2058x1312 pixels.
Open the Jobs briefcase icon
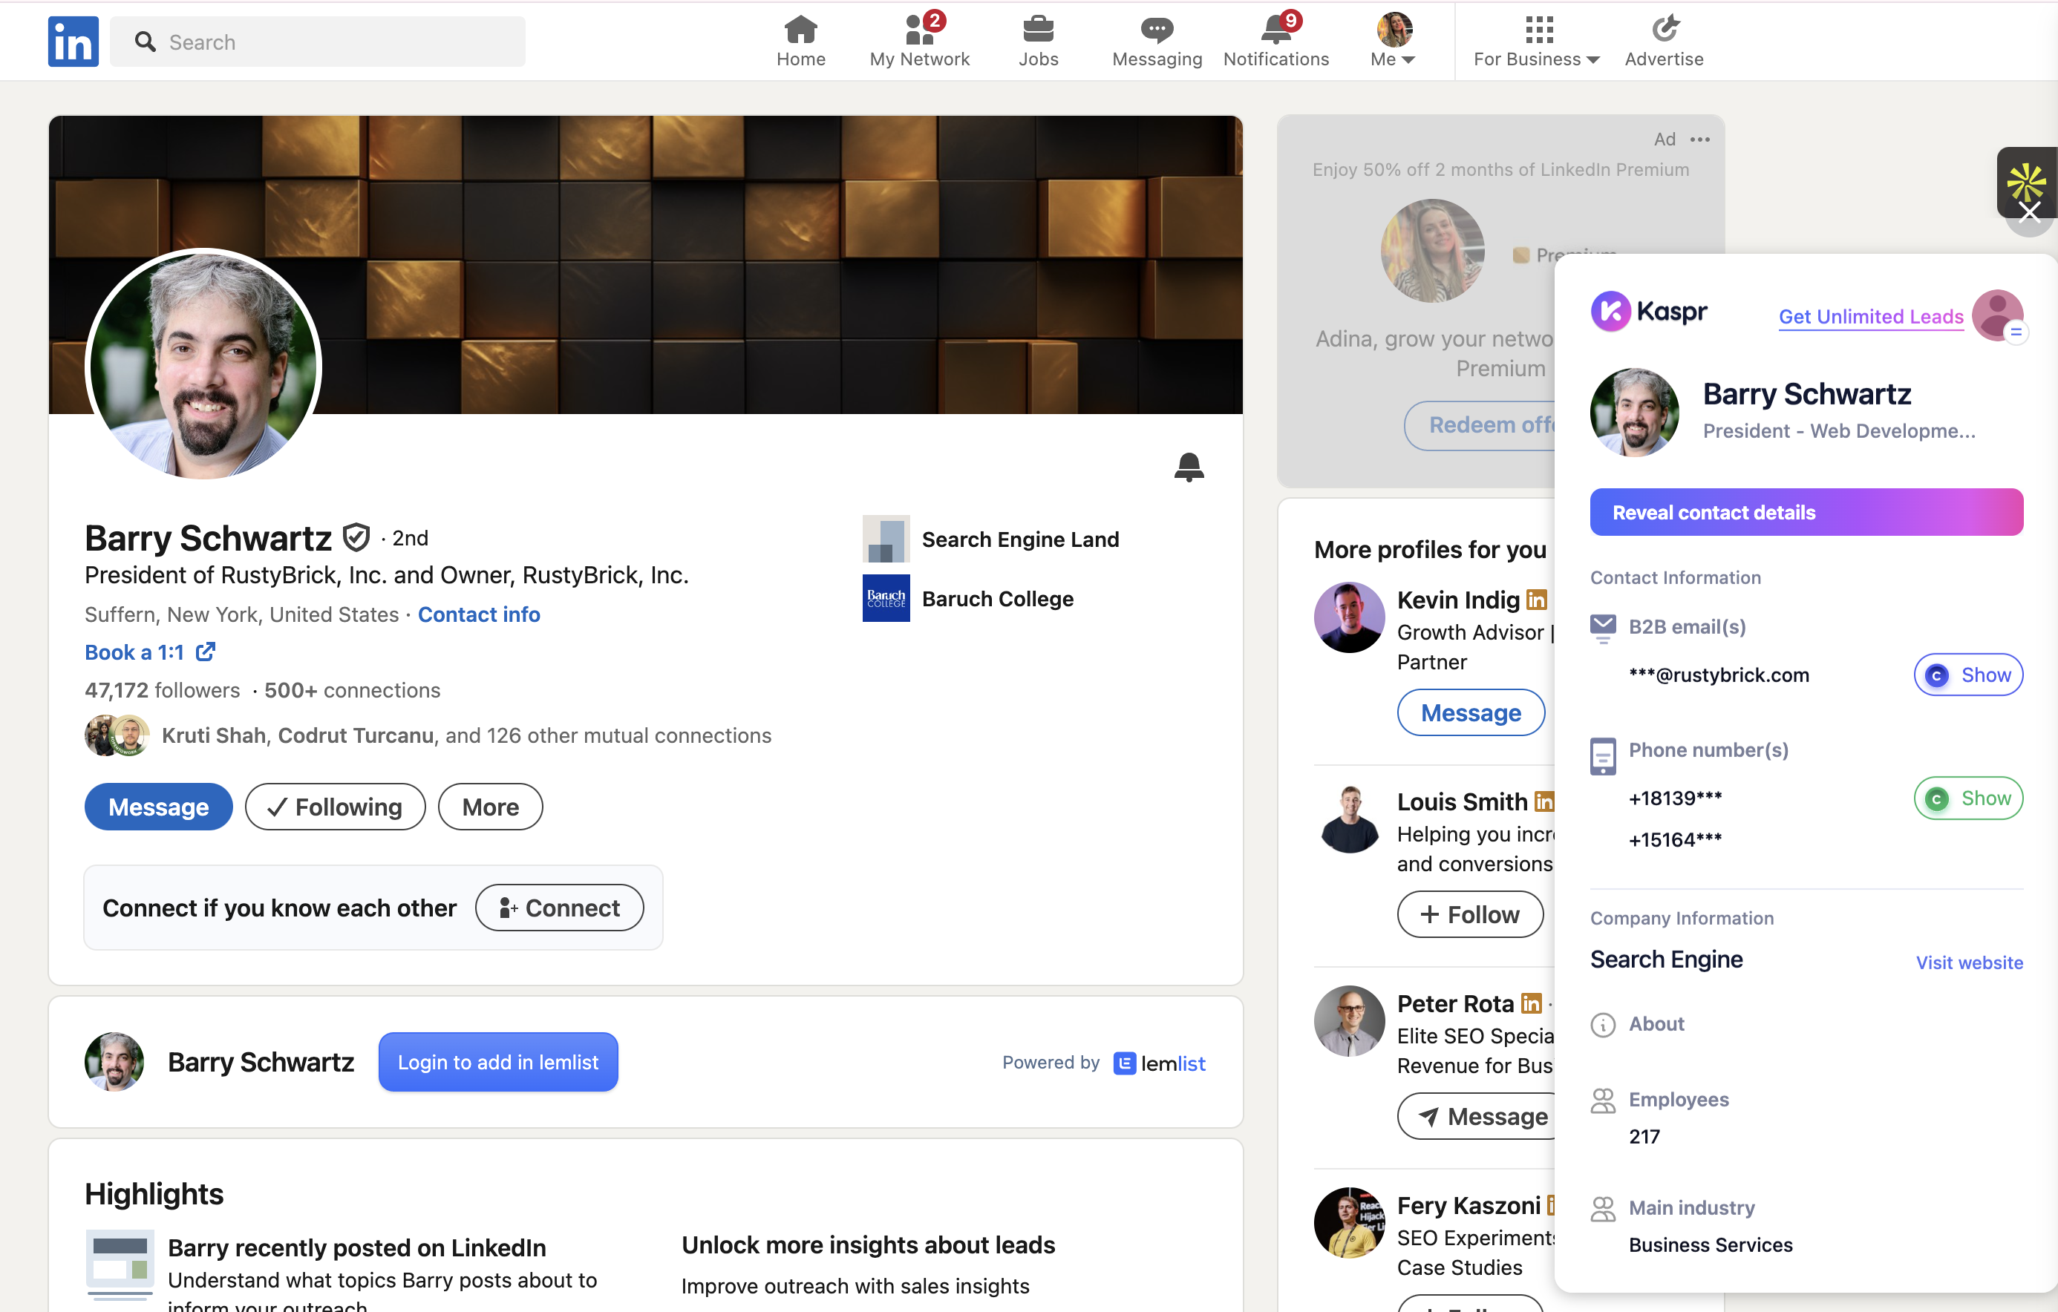click(1038, 29)
